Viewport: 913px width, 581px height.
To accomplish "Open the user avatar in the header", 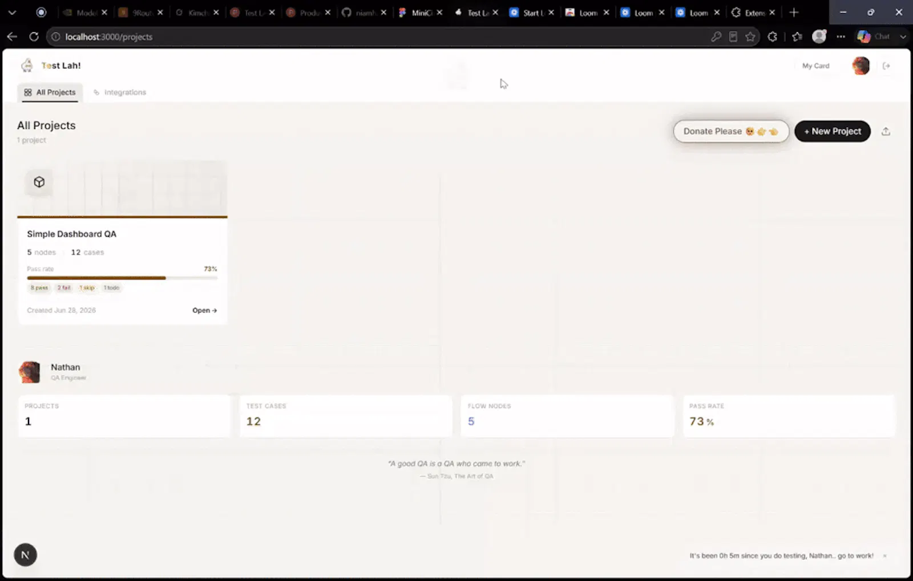I will [861, 66].
